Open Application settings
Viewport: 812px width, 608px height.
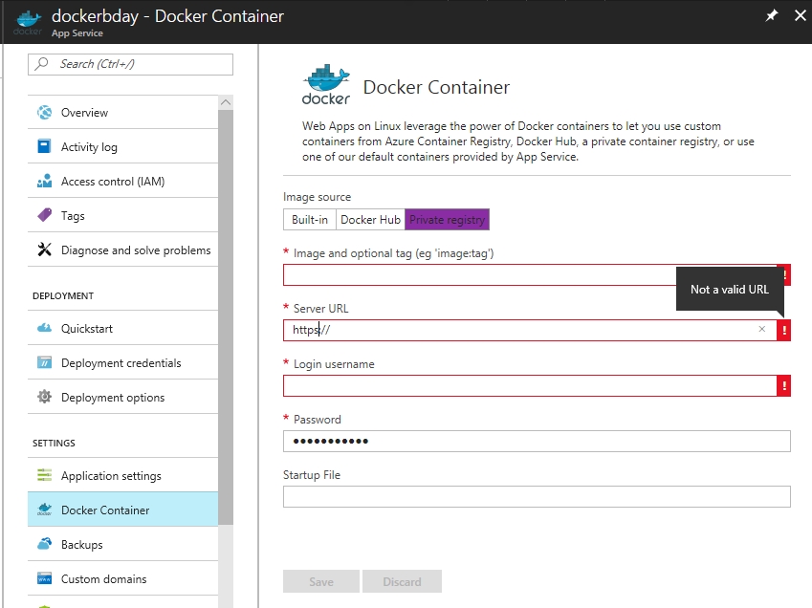[x=122, y=475]
